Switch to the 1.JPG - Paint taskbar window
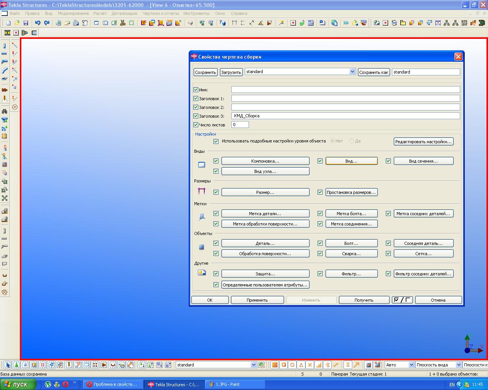488x390 pixels. 228,384
